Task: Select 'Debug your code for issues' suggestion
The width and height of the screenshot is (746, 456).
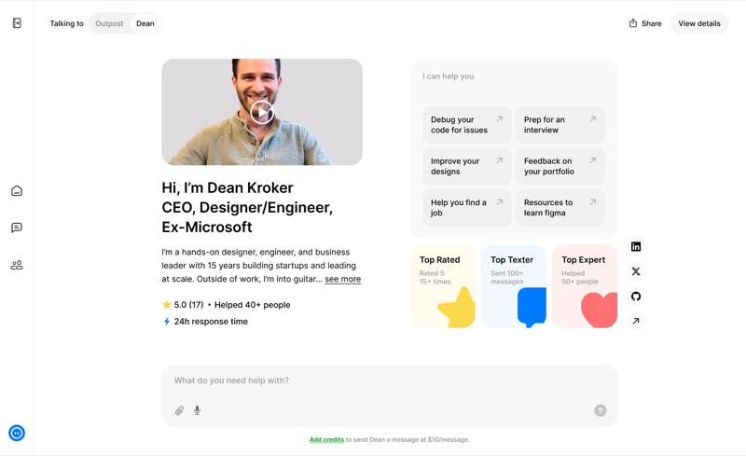Action: [x=466, y=125]
